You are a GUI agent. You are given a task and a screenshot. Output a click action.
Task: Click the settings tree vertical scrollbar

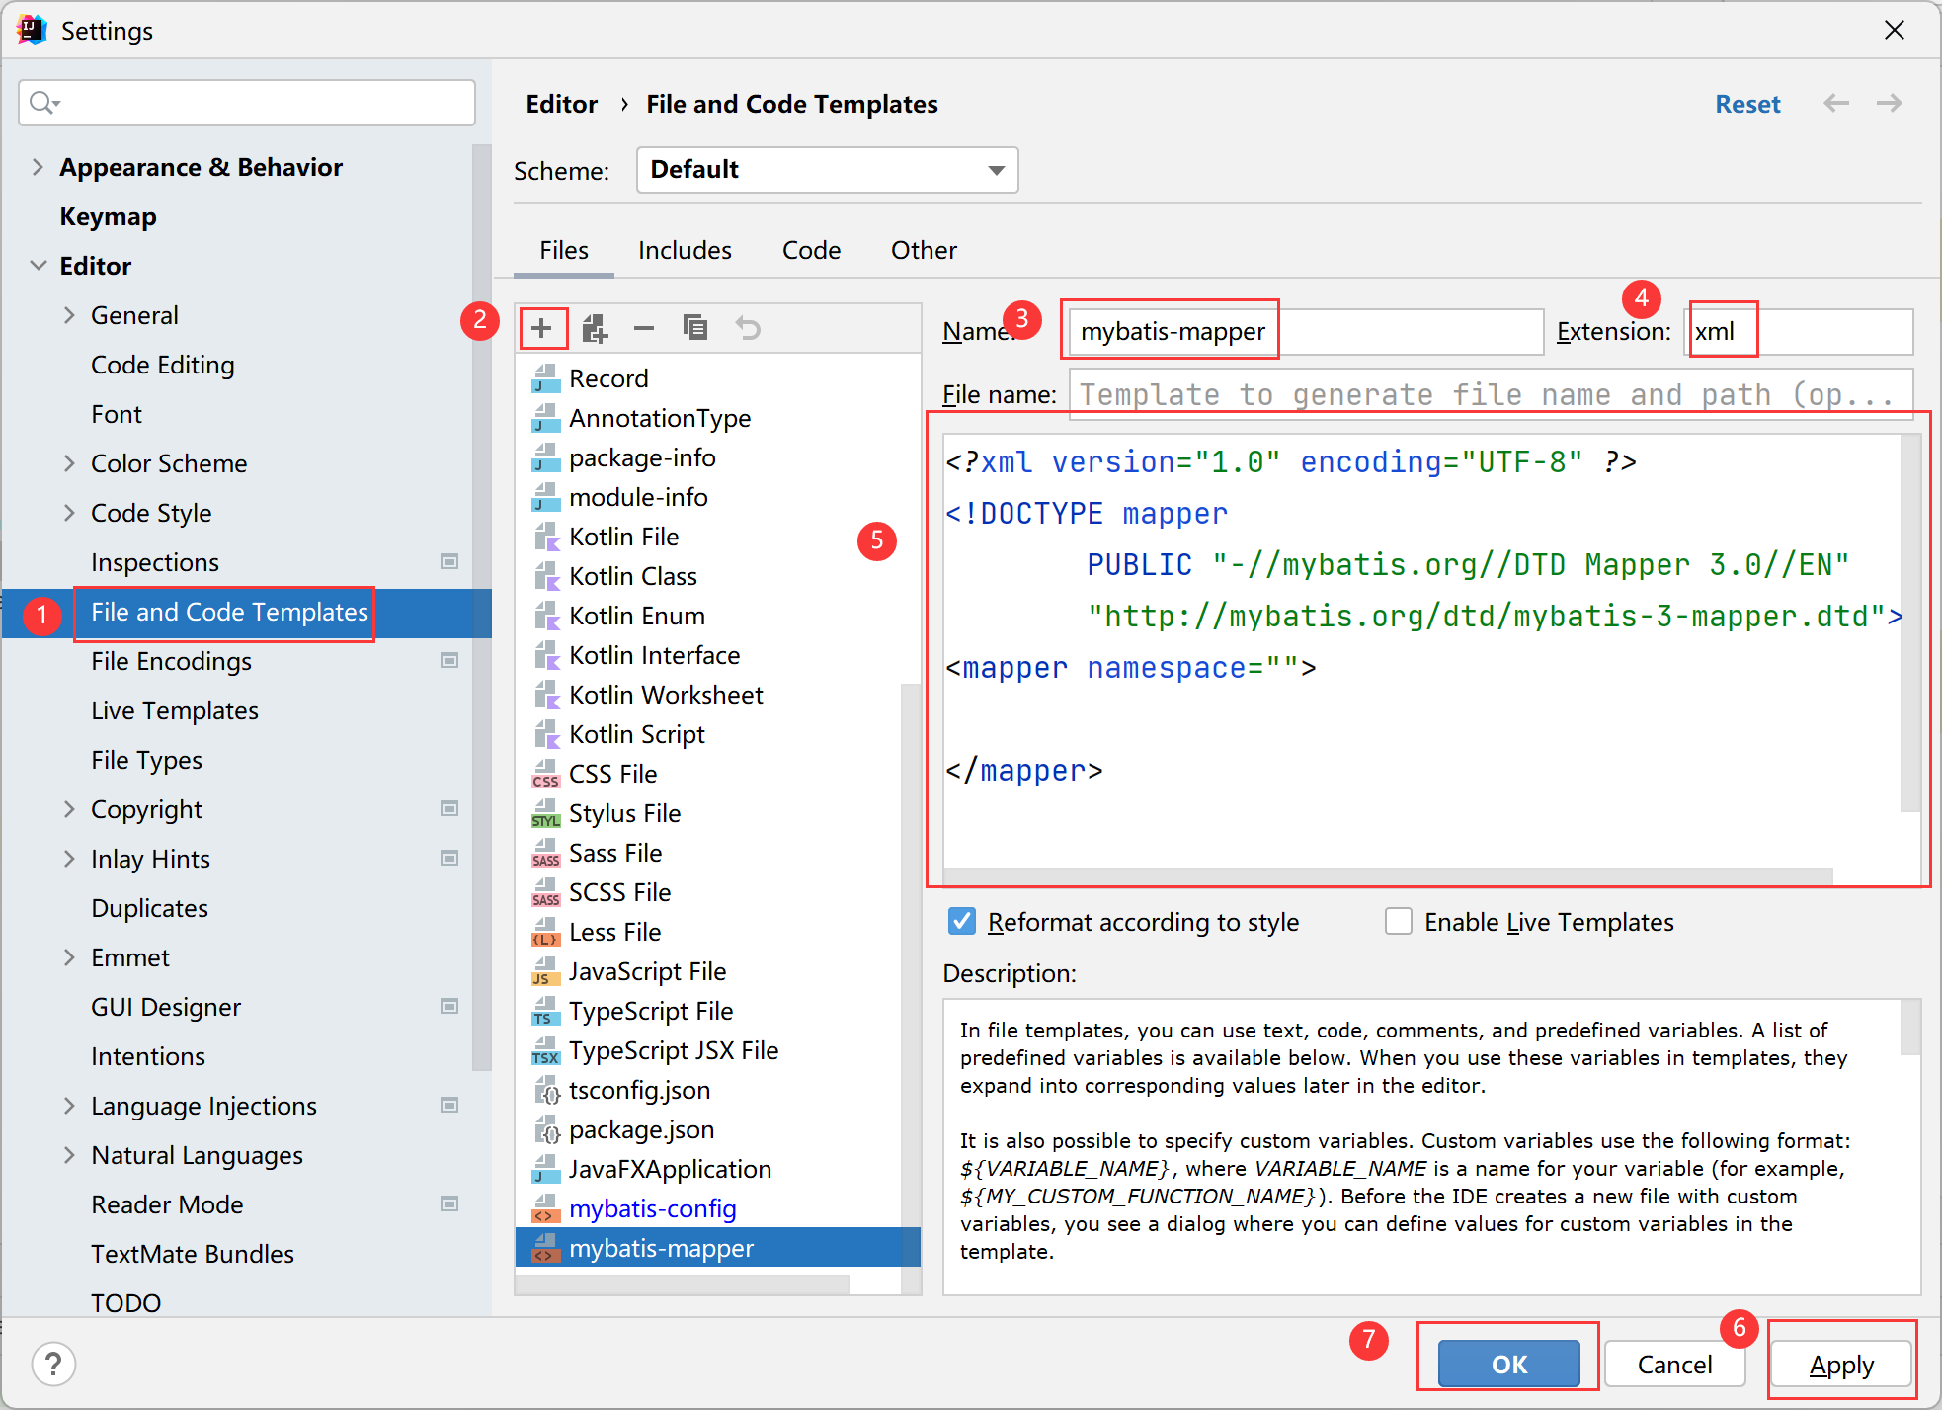[x=482, y=608]
